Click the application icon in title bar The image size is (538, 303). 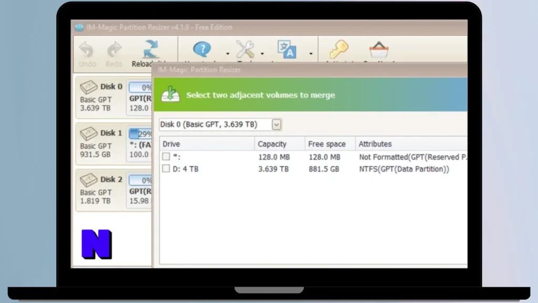click(x=79, y=27)
